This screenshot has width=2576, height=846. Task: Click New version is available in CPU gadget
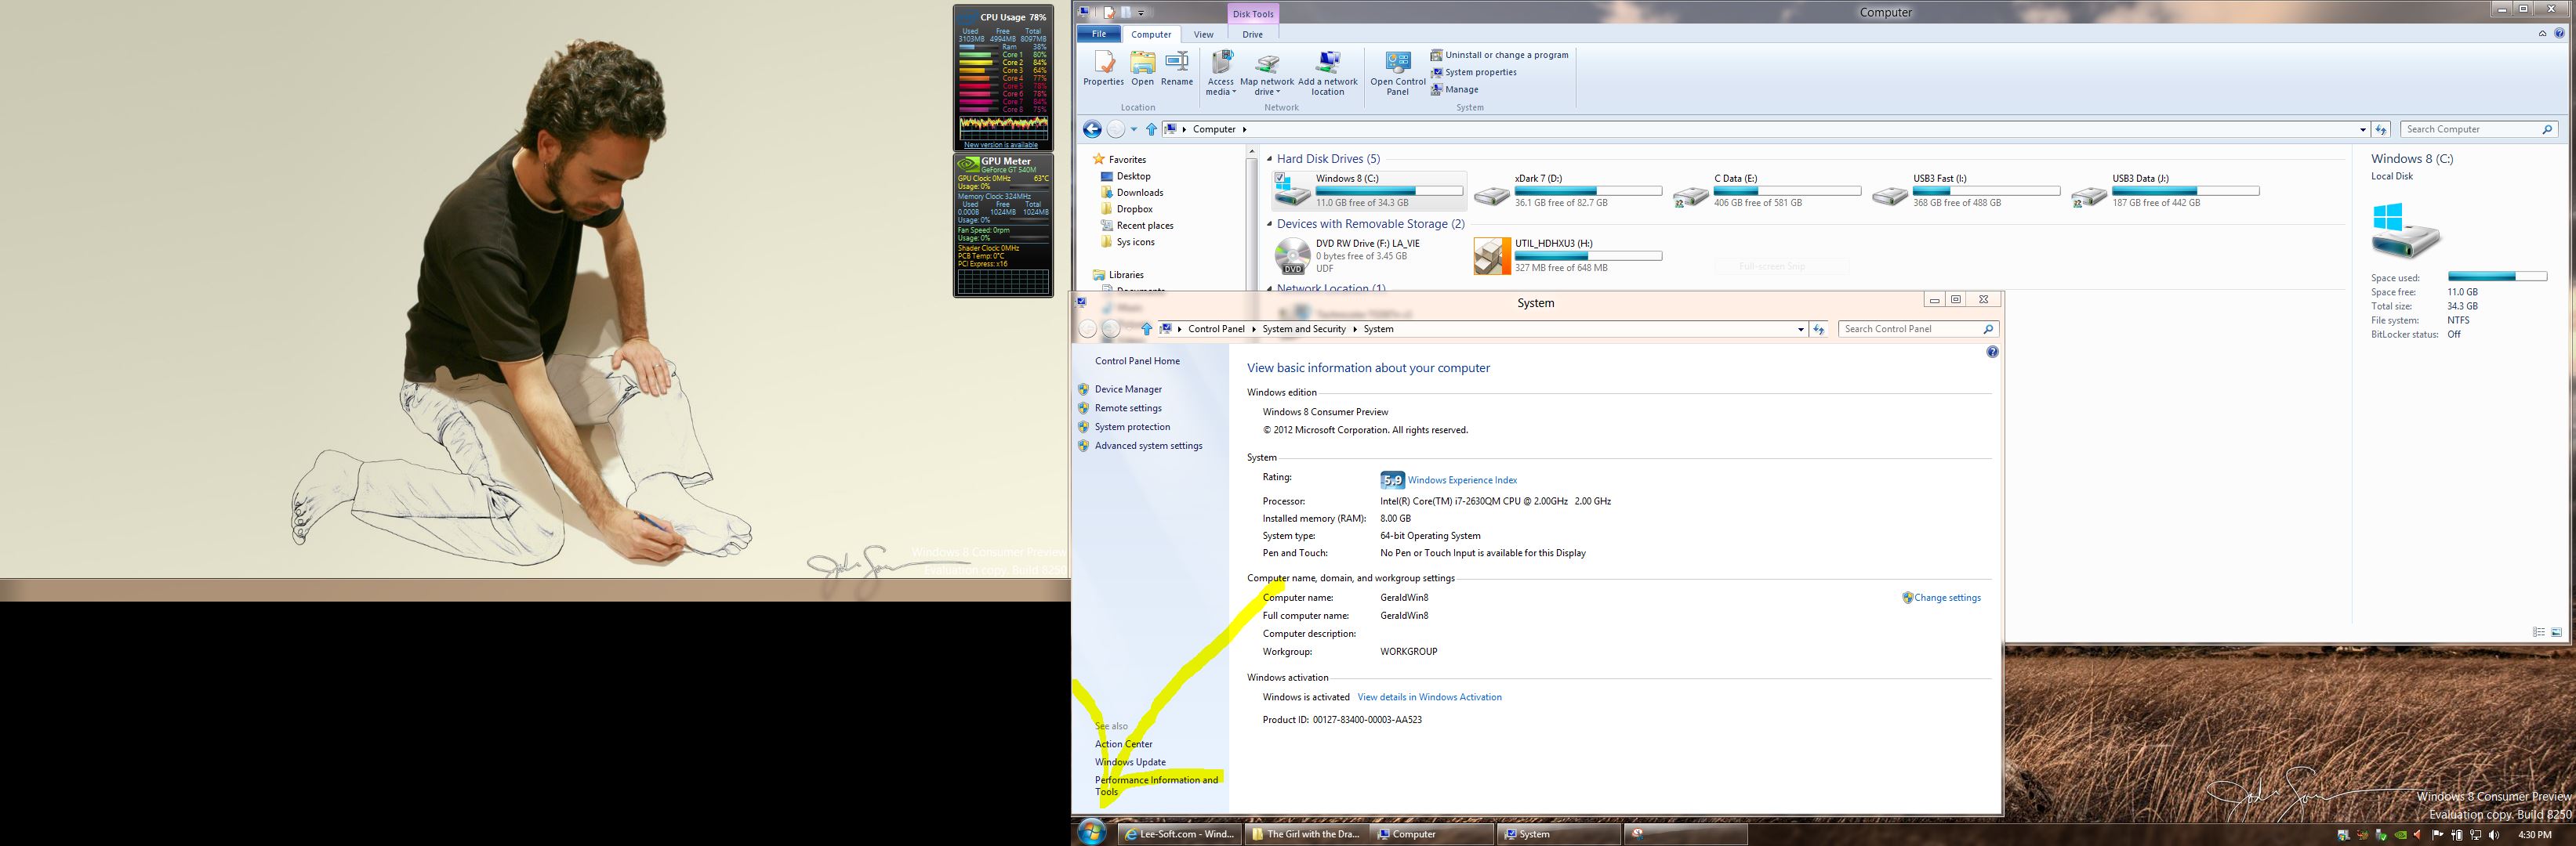click(x=1001, y=145)
